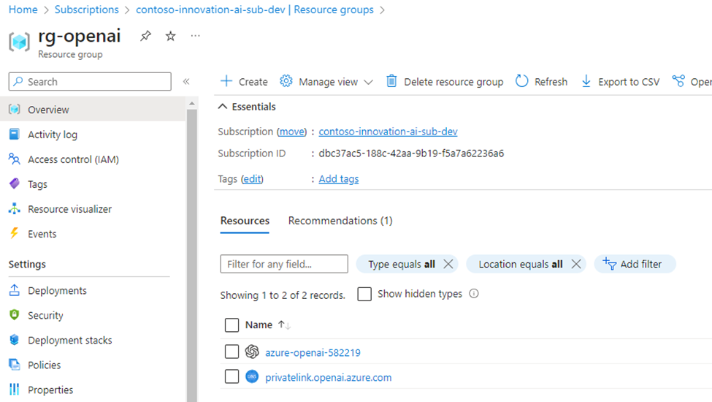Click the subscription move link

click(x=291, y=132)
